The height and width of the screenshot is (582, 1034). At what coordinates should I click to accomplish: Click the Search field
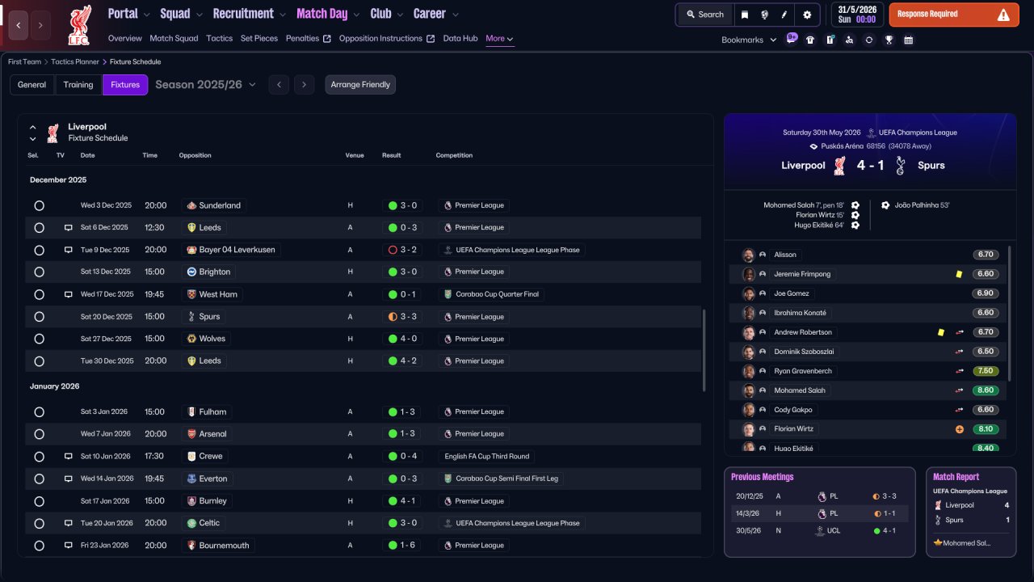[704, 15]
